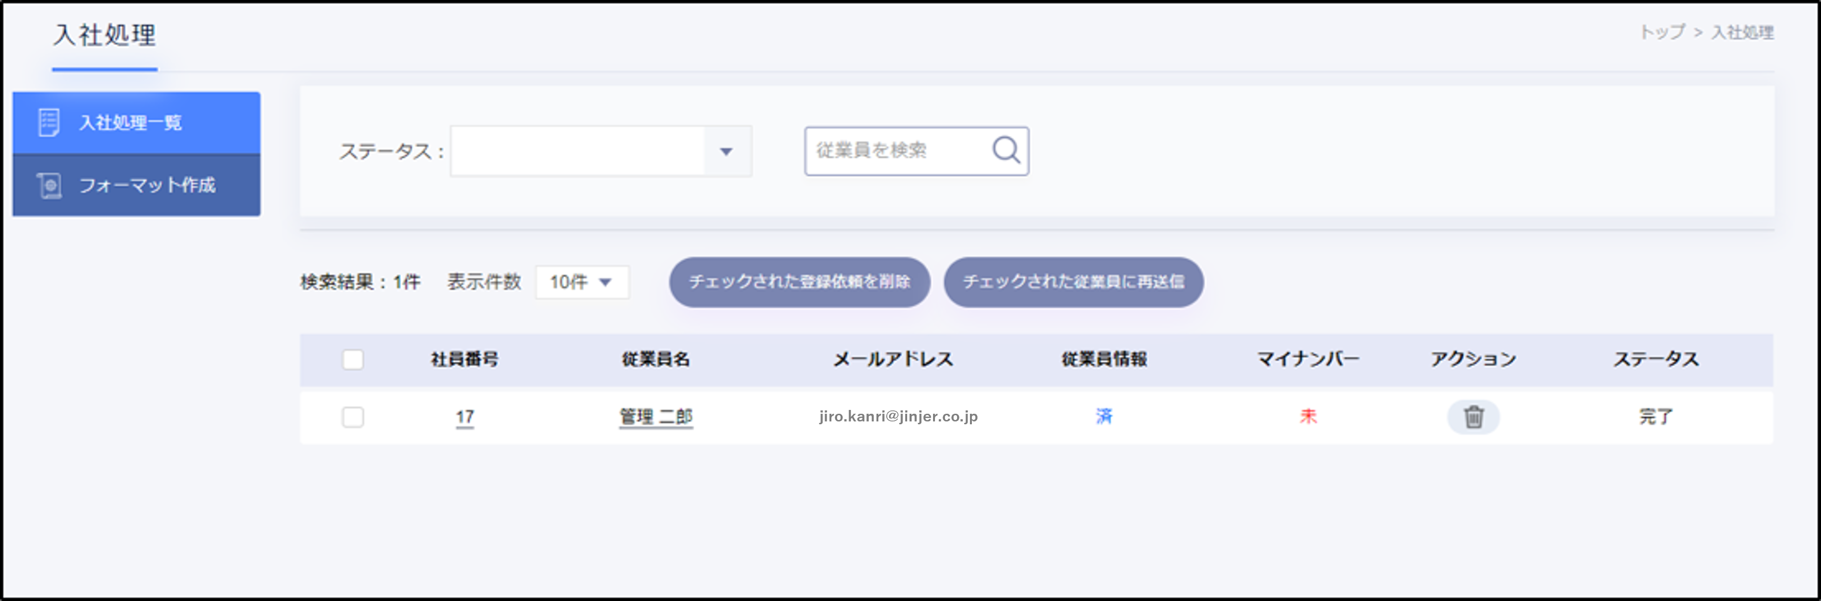1821x601 pixels.
Task: Check the checkbox for the 管理 二郎 row
Action: pos(353,417)
